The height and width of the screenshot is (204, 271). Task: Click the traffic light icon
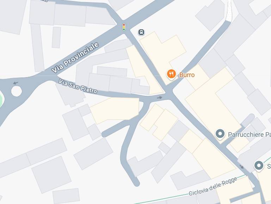(124, 27)
